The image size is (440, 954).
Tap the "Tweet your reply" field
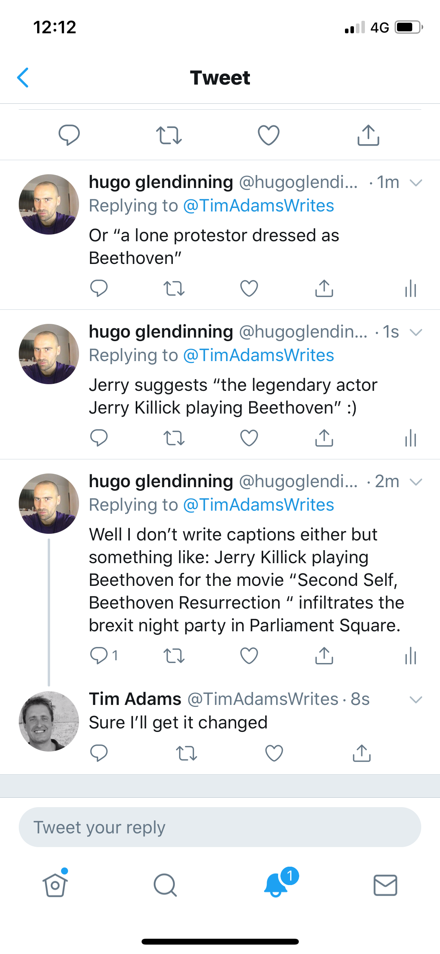click(x=220, y=827)
